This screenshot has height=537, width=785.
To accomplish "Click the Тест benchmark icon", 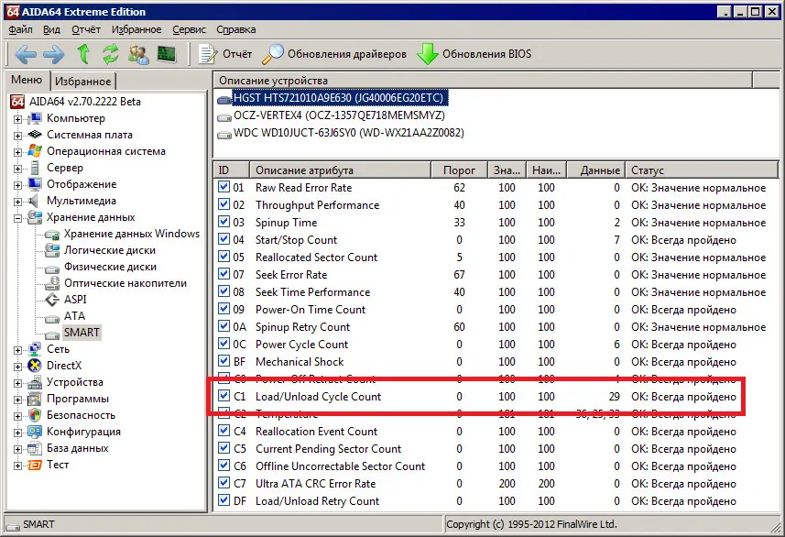I will point(35,465).
